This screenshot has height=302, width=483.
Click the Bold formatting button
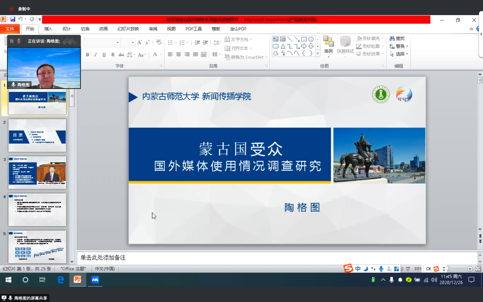pyautogui.click(x=87, y=55)
